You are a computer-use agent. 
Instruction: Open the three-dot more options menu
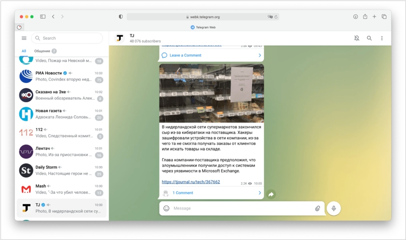click(x=382, y=38)
